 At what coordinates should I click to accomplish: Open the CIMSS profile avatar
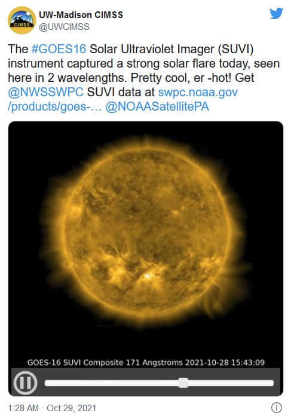click(22, 20)
